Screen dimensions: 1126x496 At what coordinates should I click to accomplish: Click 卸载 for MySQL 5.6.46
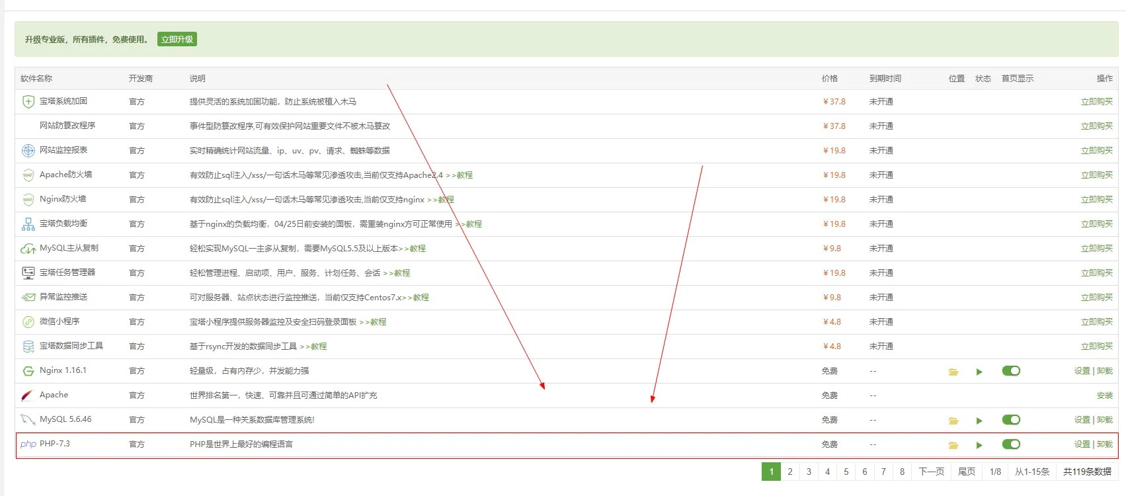pos(1105,420)
